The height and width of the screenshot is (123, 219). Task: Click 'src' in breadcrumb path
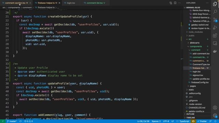(x=4, y=8)
